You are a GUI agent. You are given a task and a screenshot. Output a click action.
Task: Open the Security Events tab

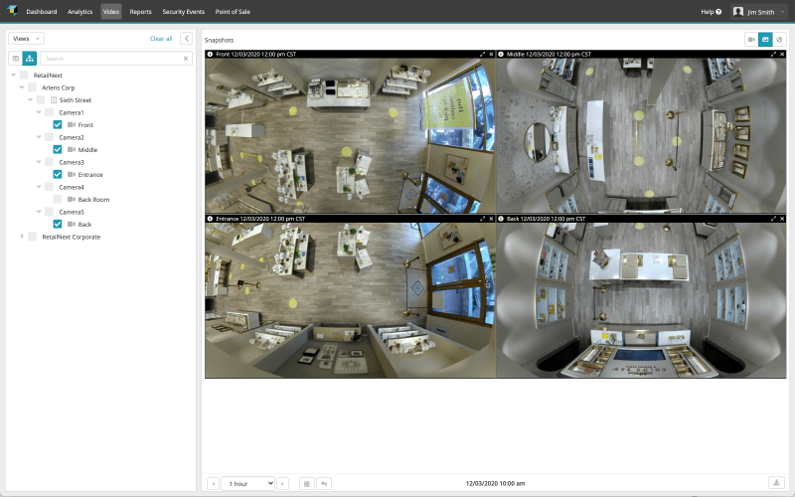click(184, 12)
